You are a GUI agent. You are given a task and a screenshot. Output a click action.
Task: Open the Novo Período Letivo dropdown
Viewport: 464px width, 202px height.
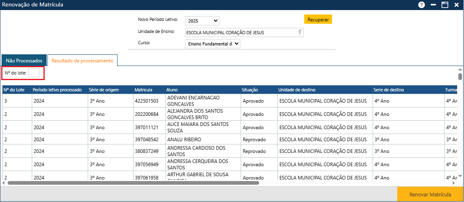pyautogui.click(x=202, y=21)
